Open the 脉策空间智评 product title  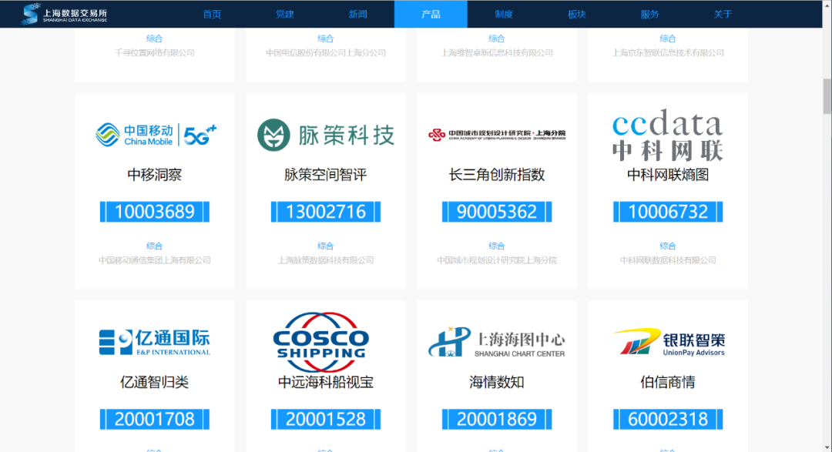click(326, 175)
